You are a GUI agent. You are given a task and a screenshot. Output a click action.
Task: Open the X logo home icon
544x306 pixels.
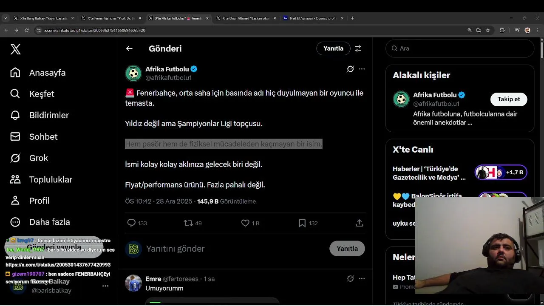15,49
